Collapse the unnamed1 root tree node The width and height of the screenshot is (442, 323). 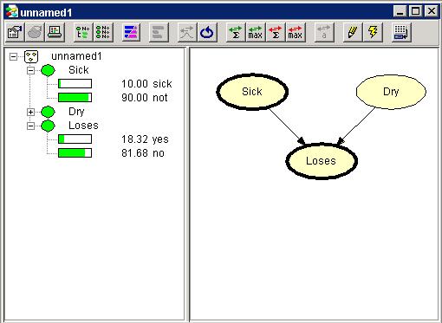[13, 56]
